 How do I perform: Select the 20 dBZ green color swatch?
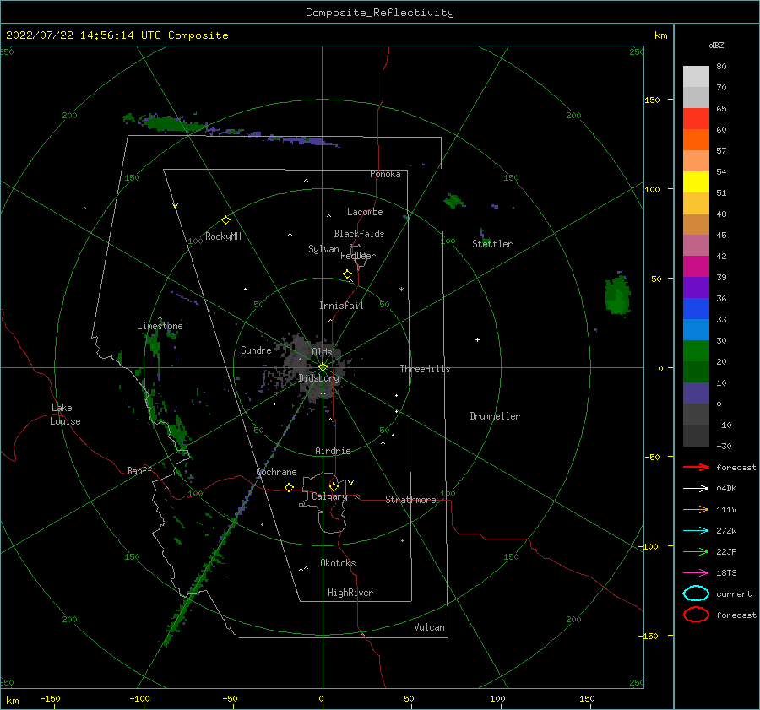[696, 351]
